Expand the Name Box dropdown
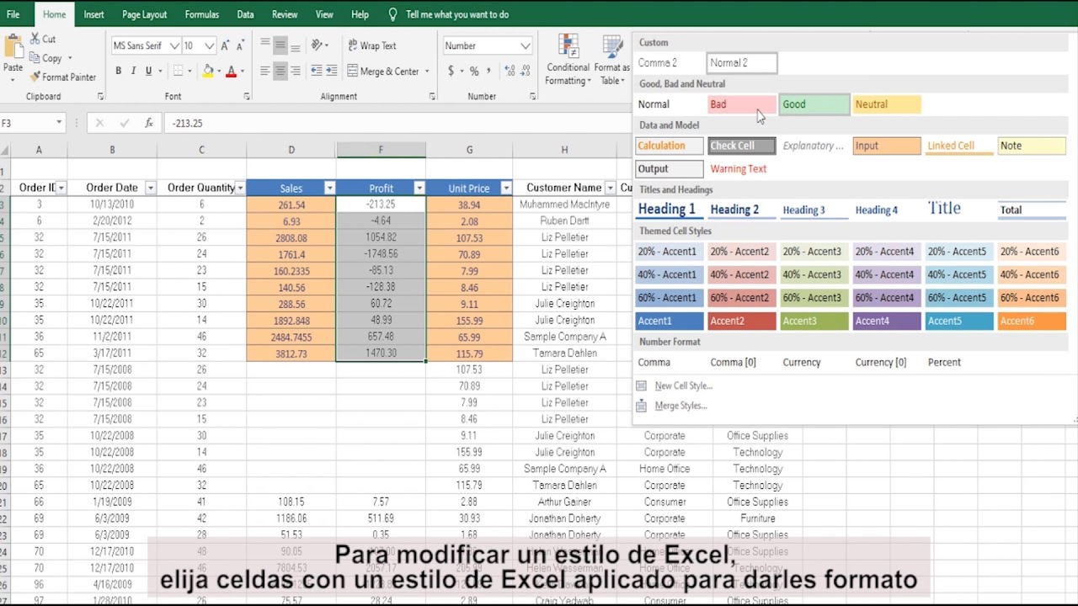Image resolution: width=1078 pixels, height=606 pixels. point(59,123)
